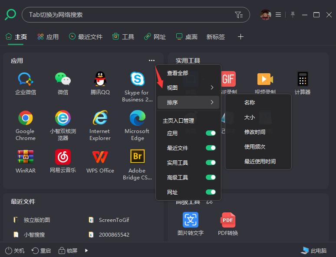
Task: Switch to the 工具 tab
Action: pyautogui.click(x=123, y=37)
